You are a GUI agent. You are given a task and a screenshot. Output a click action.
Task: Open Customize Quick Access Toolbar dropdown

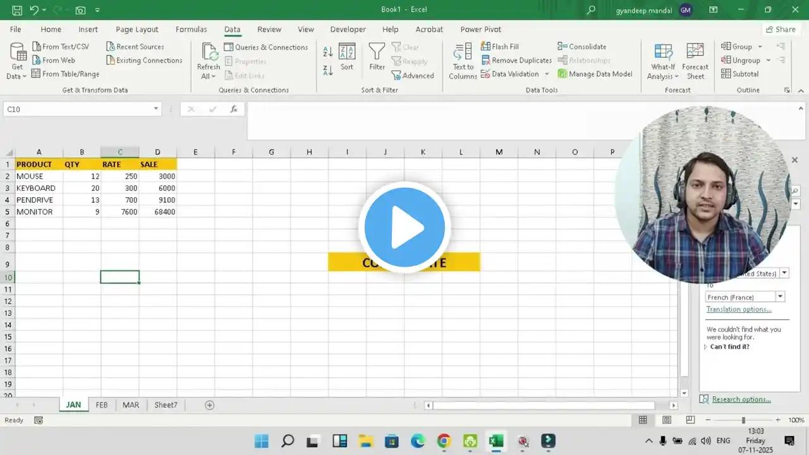97,10
